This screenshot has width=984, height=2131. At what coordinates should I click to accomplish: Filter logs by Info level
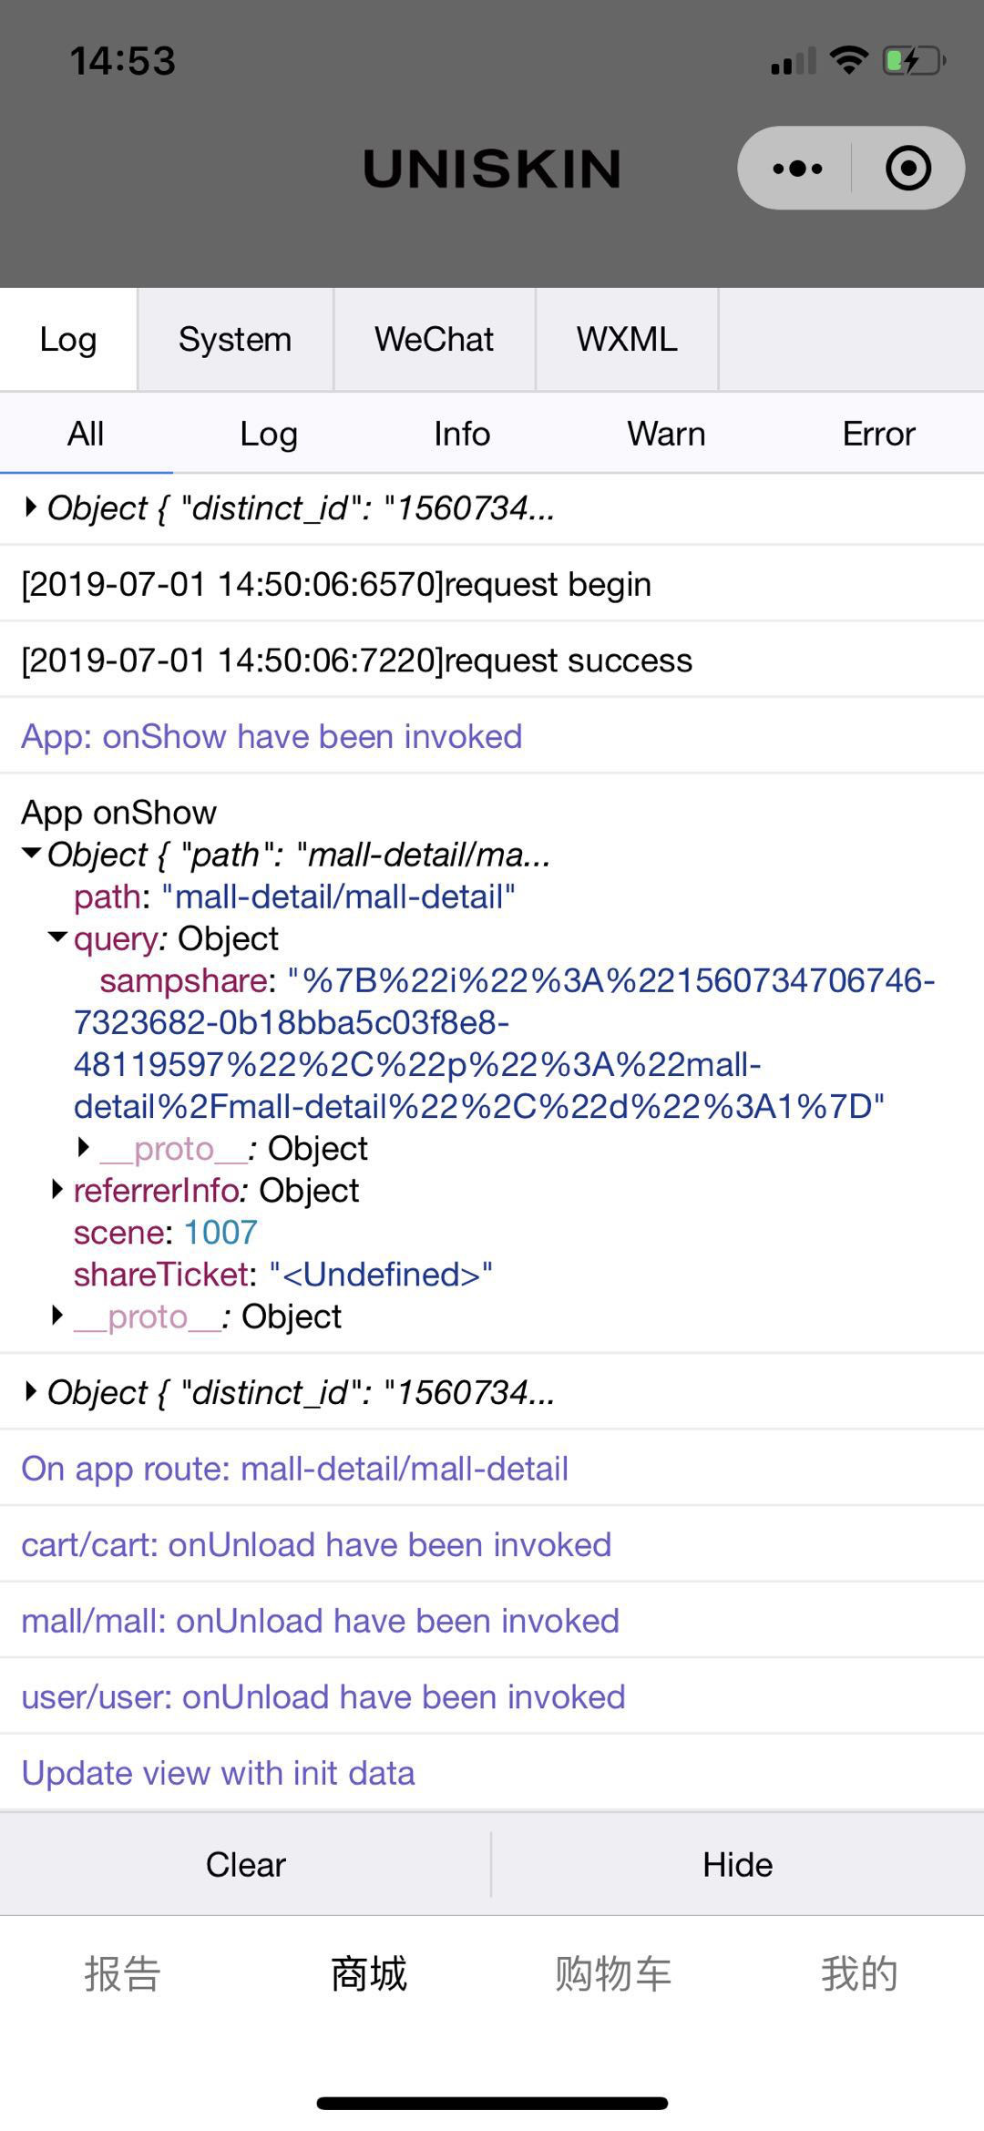coord(462,434)
